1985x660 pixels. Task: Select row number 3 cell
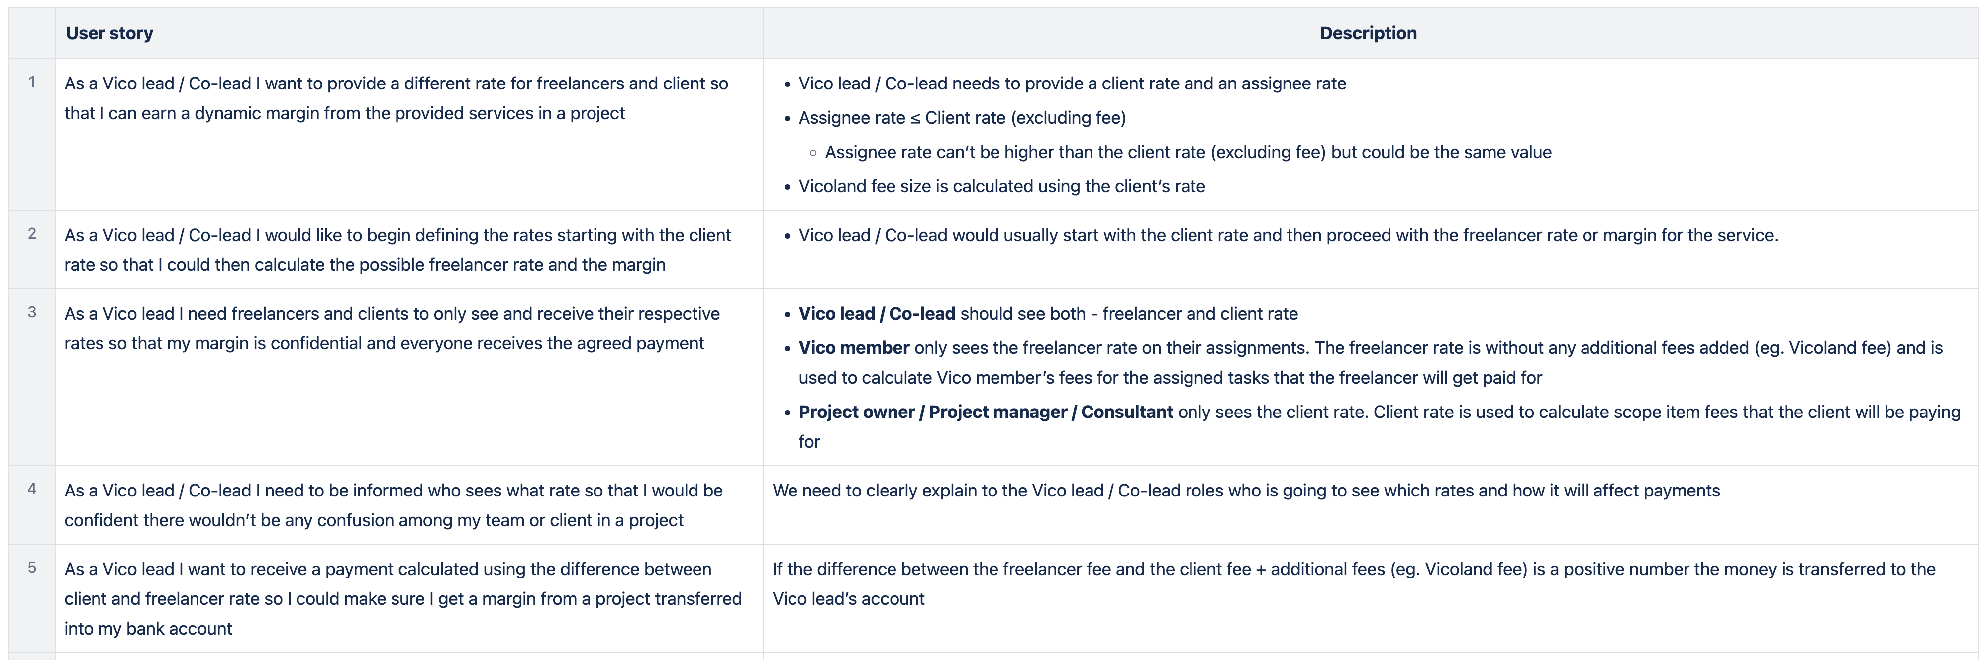tap(32, 312)
